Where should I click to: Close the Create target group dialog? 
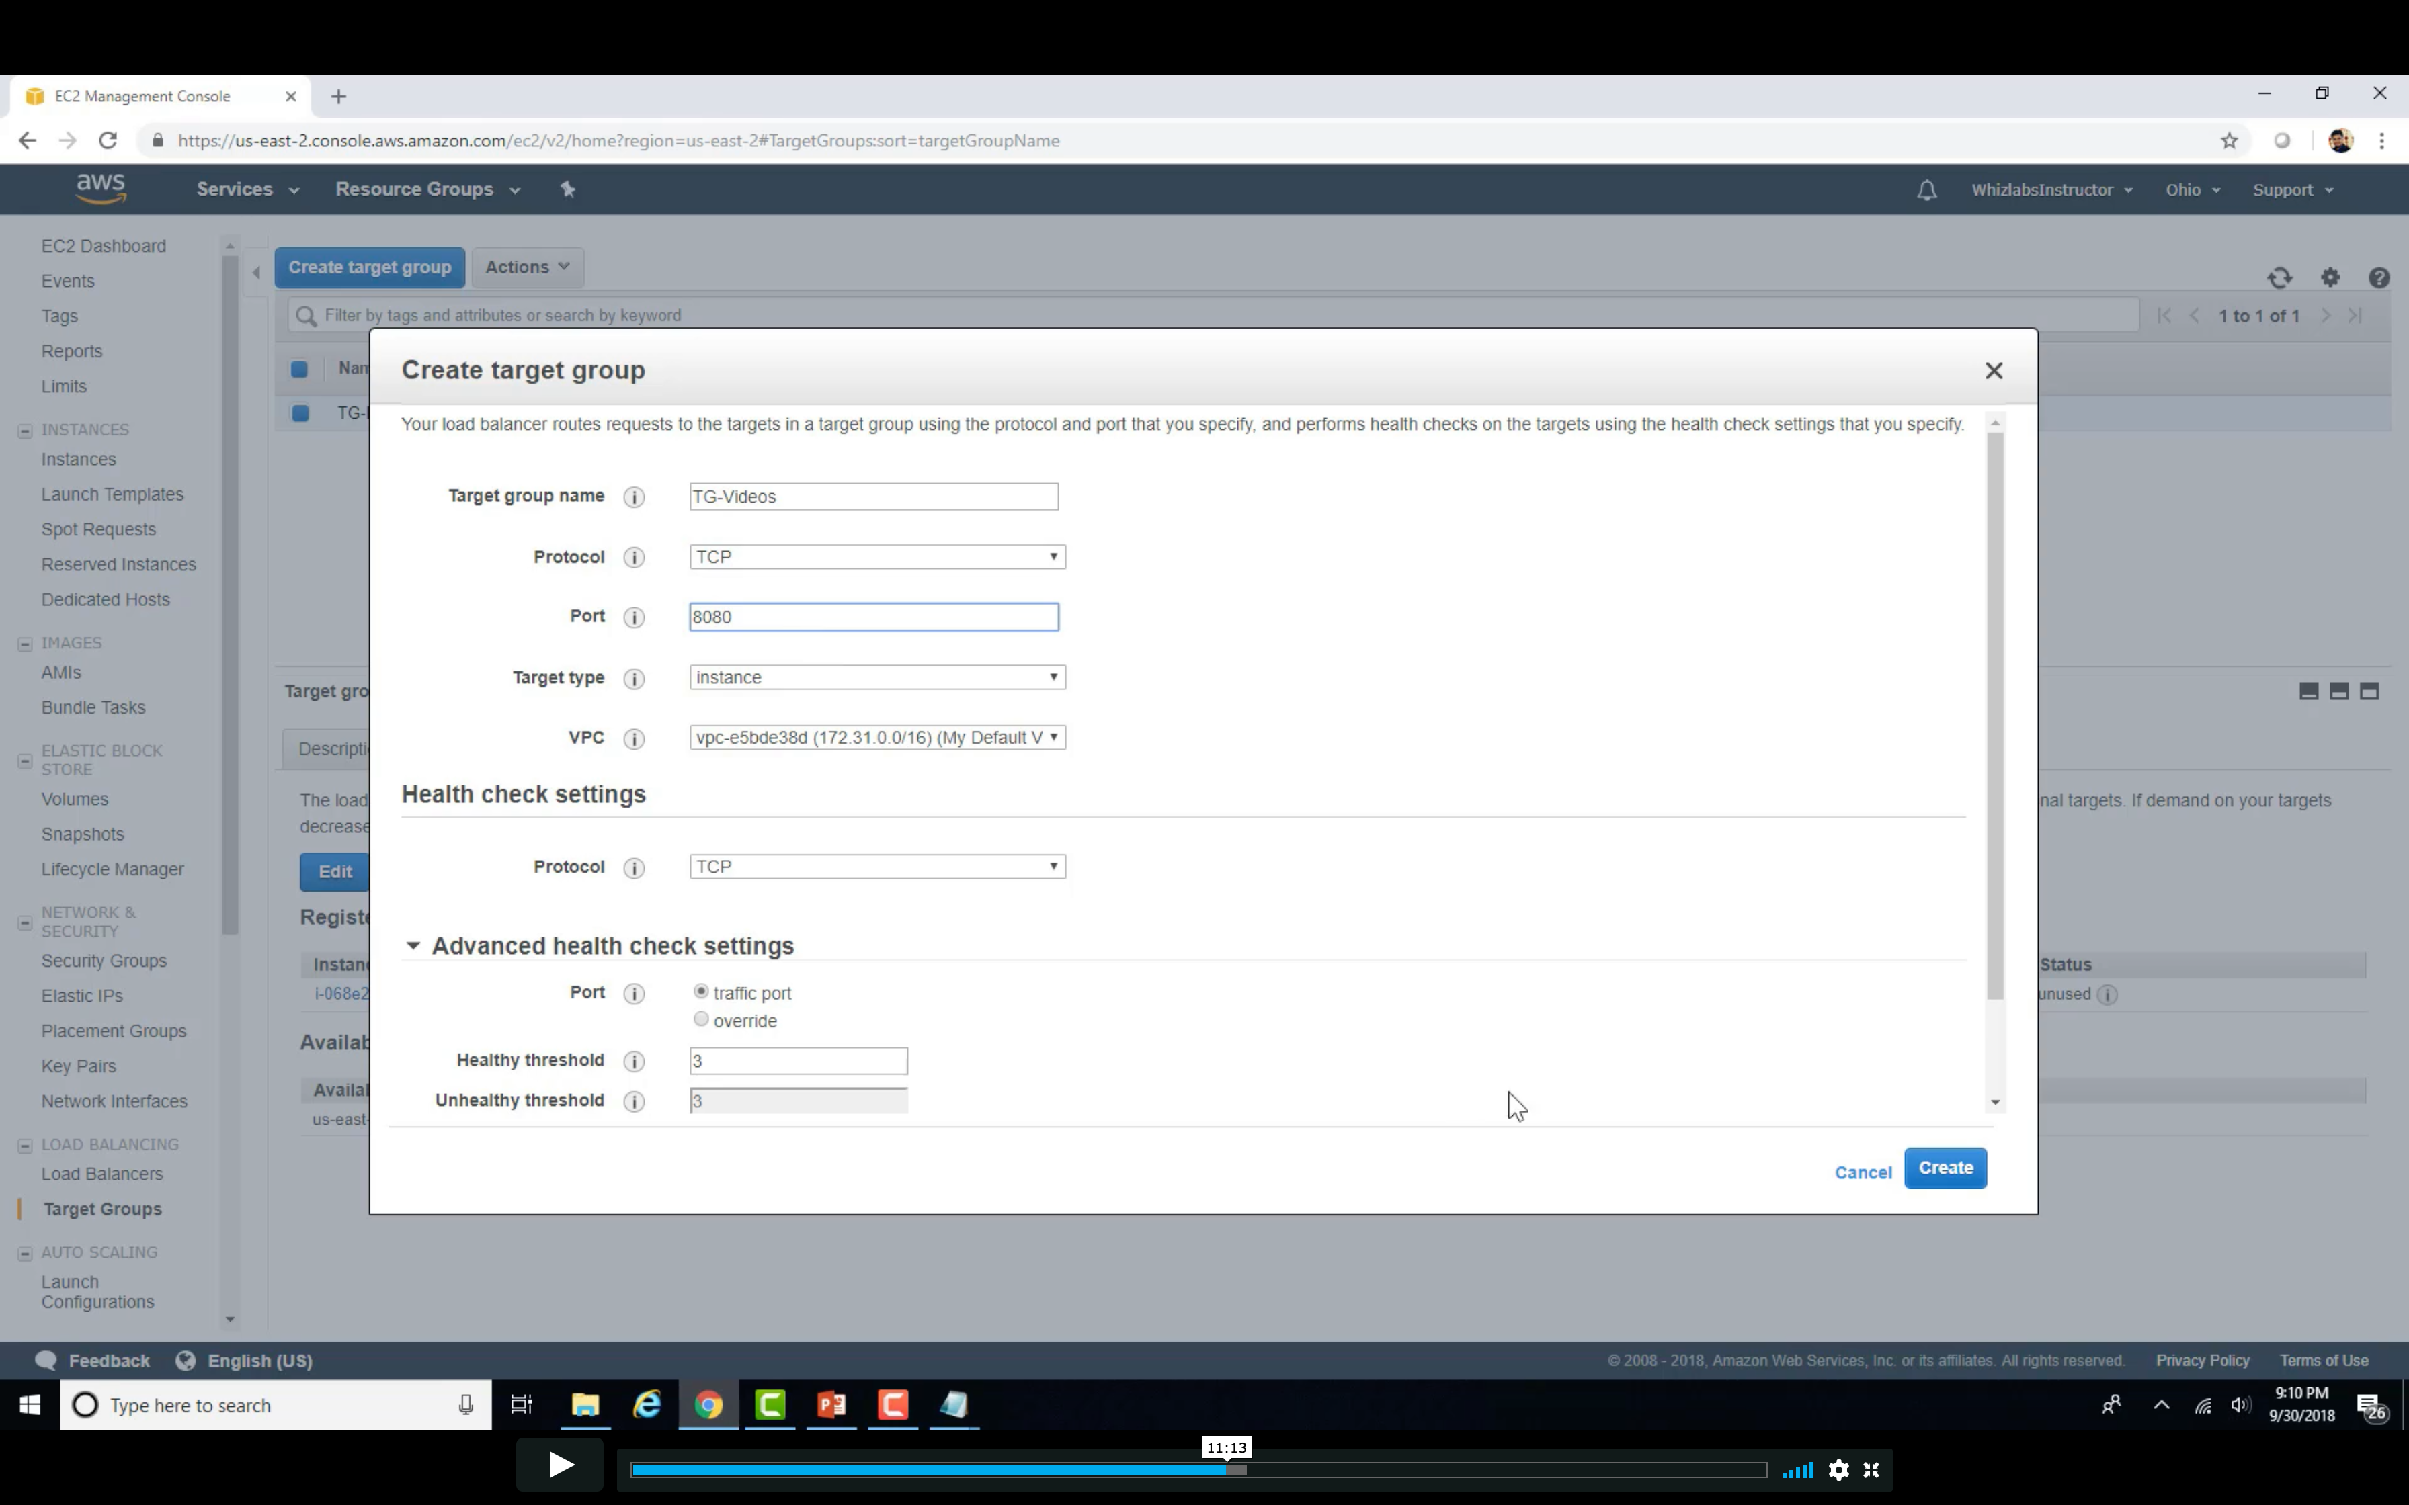point(1993,370)
